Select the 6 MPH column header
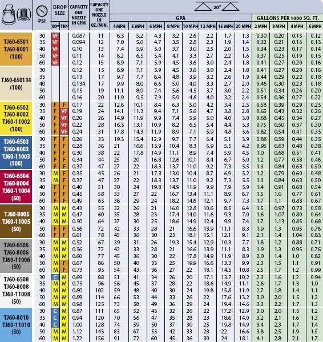The width and height of the screenshot is (323, 342). pos(156,26)
